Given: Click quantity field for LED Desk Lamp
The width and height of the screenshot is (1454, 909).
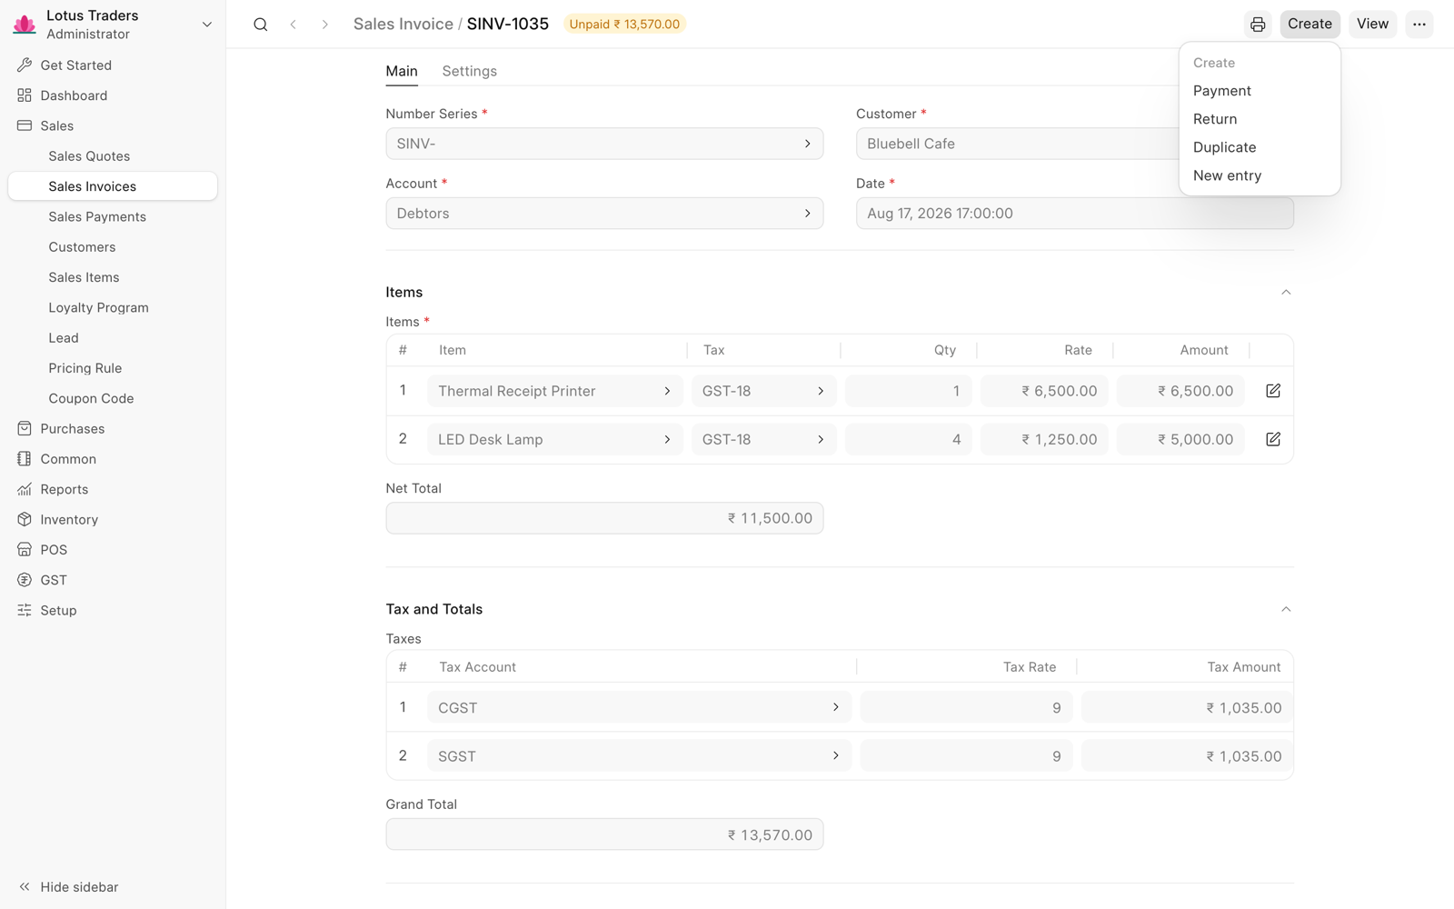Looking at the screenshot, I should click(909, 439).
